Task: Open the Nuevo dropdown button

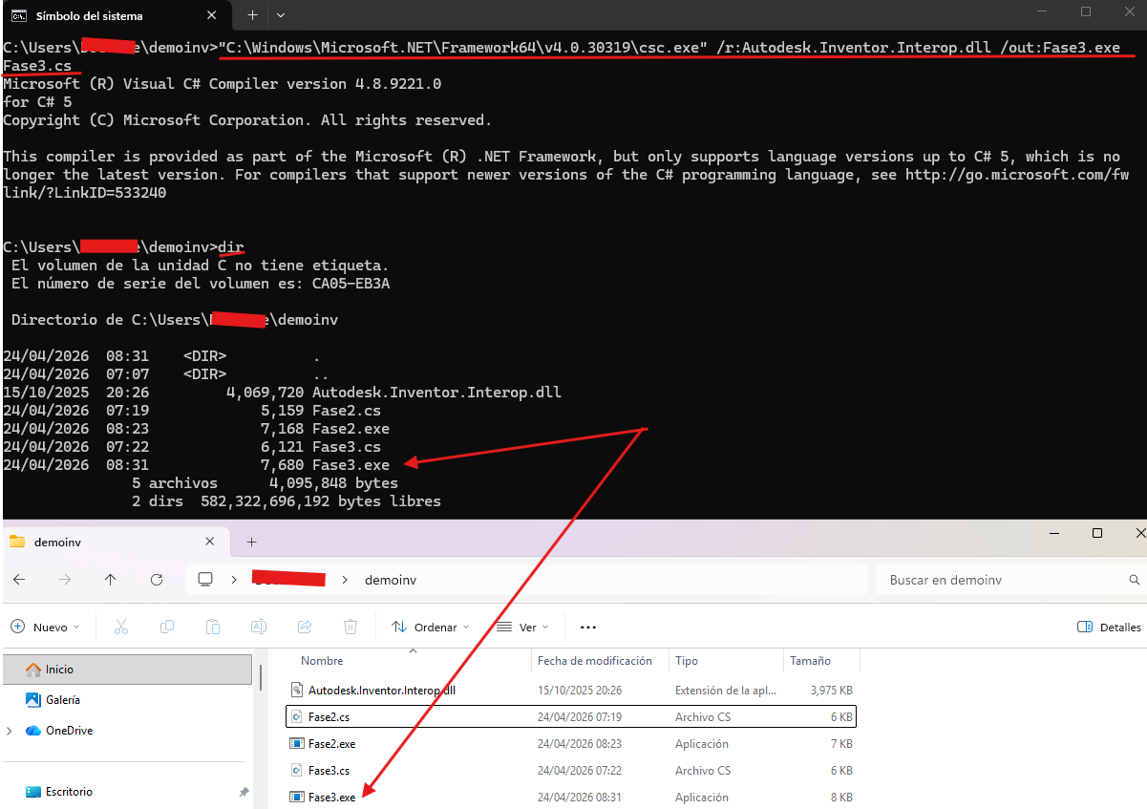Action: (x=45, y=628)
